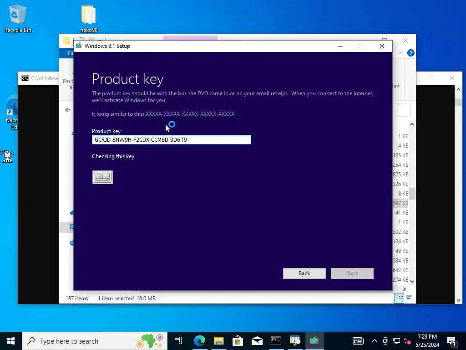This screenshot has width=466, height=350.
Task: Show hidden system tray icons
Action: 375,341
